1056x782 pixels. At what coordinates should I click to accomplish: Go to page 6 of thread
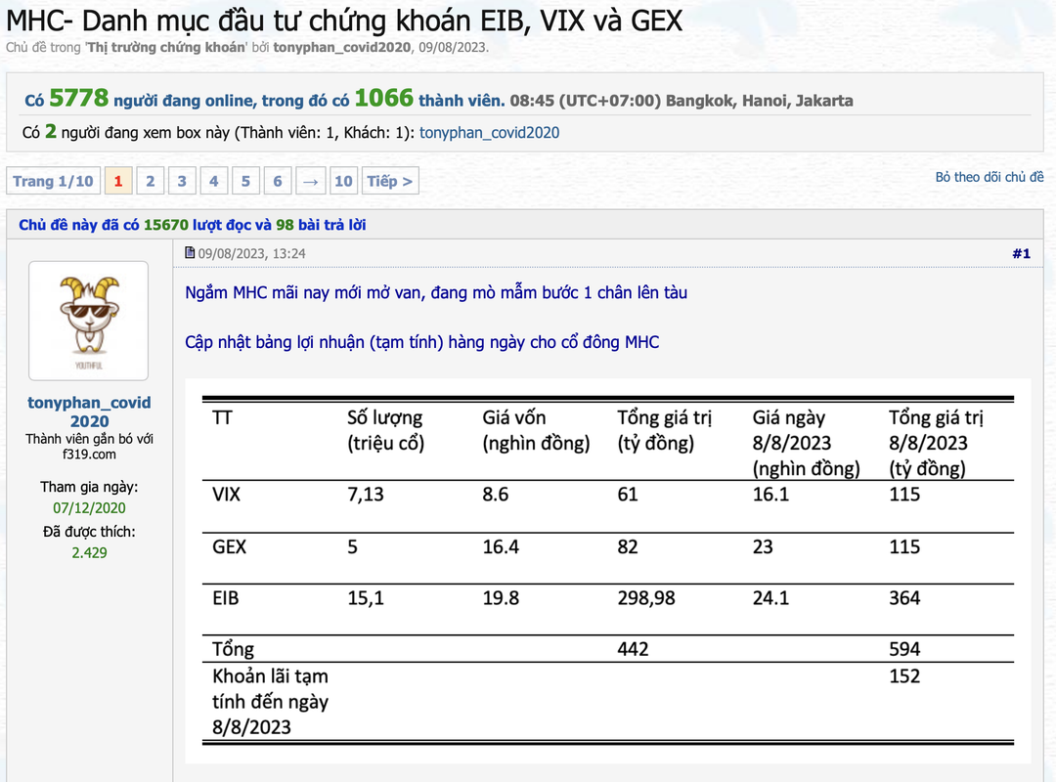(278, 181)
